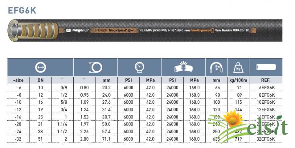The width and height of the screenshot is (295, 148).
Task: Click DN value '38'
Action: [41, 132]
